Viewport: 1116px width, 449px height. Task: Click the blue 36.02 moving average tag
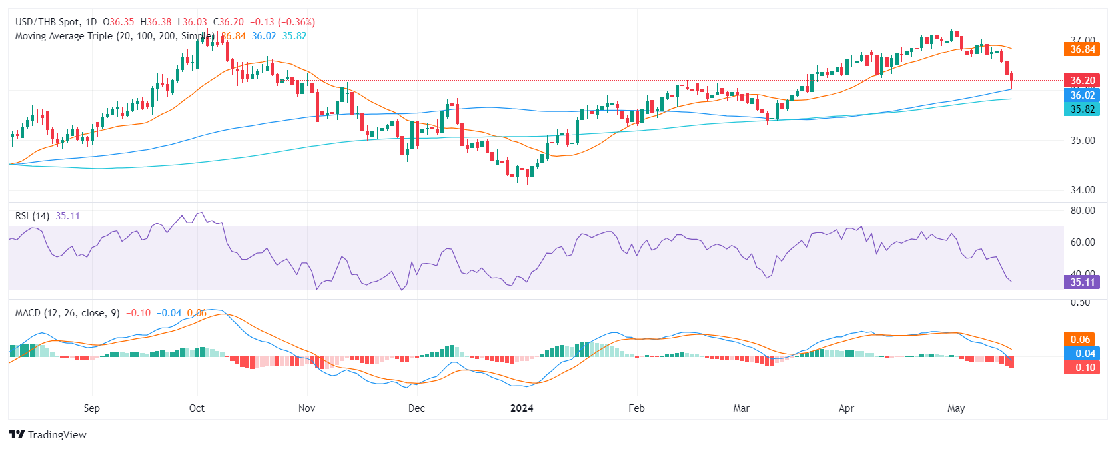1082,95
